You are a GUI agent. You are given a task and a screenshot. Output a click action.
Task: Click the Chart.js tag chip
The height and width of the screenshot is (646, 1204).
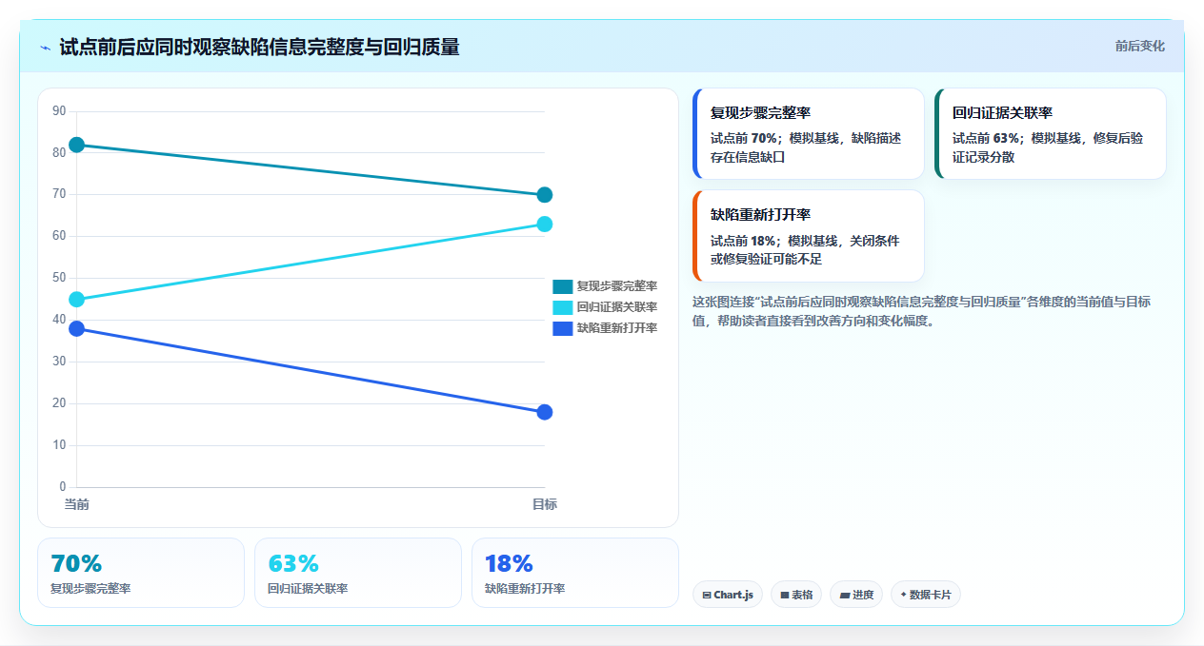728,595
